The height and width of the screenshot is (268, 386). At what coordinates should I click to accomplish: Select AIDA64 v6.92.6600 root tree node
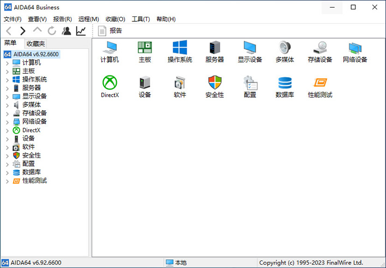point(32,54)
